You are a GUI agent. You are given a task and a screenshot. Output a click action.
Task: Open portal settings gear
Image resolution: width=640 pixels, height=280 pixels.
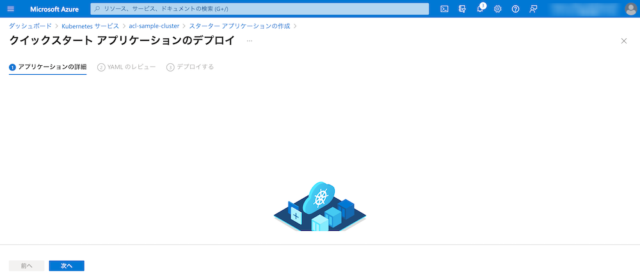(x=497, y=9)
